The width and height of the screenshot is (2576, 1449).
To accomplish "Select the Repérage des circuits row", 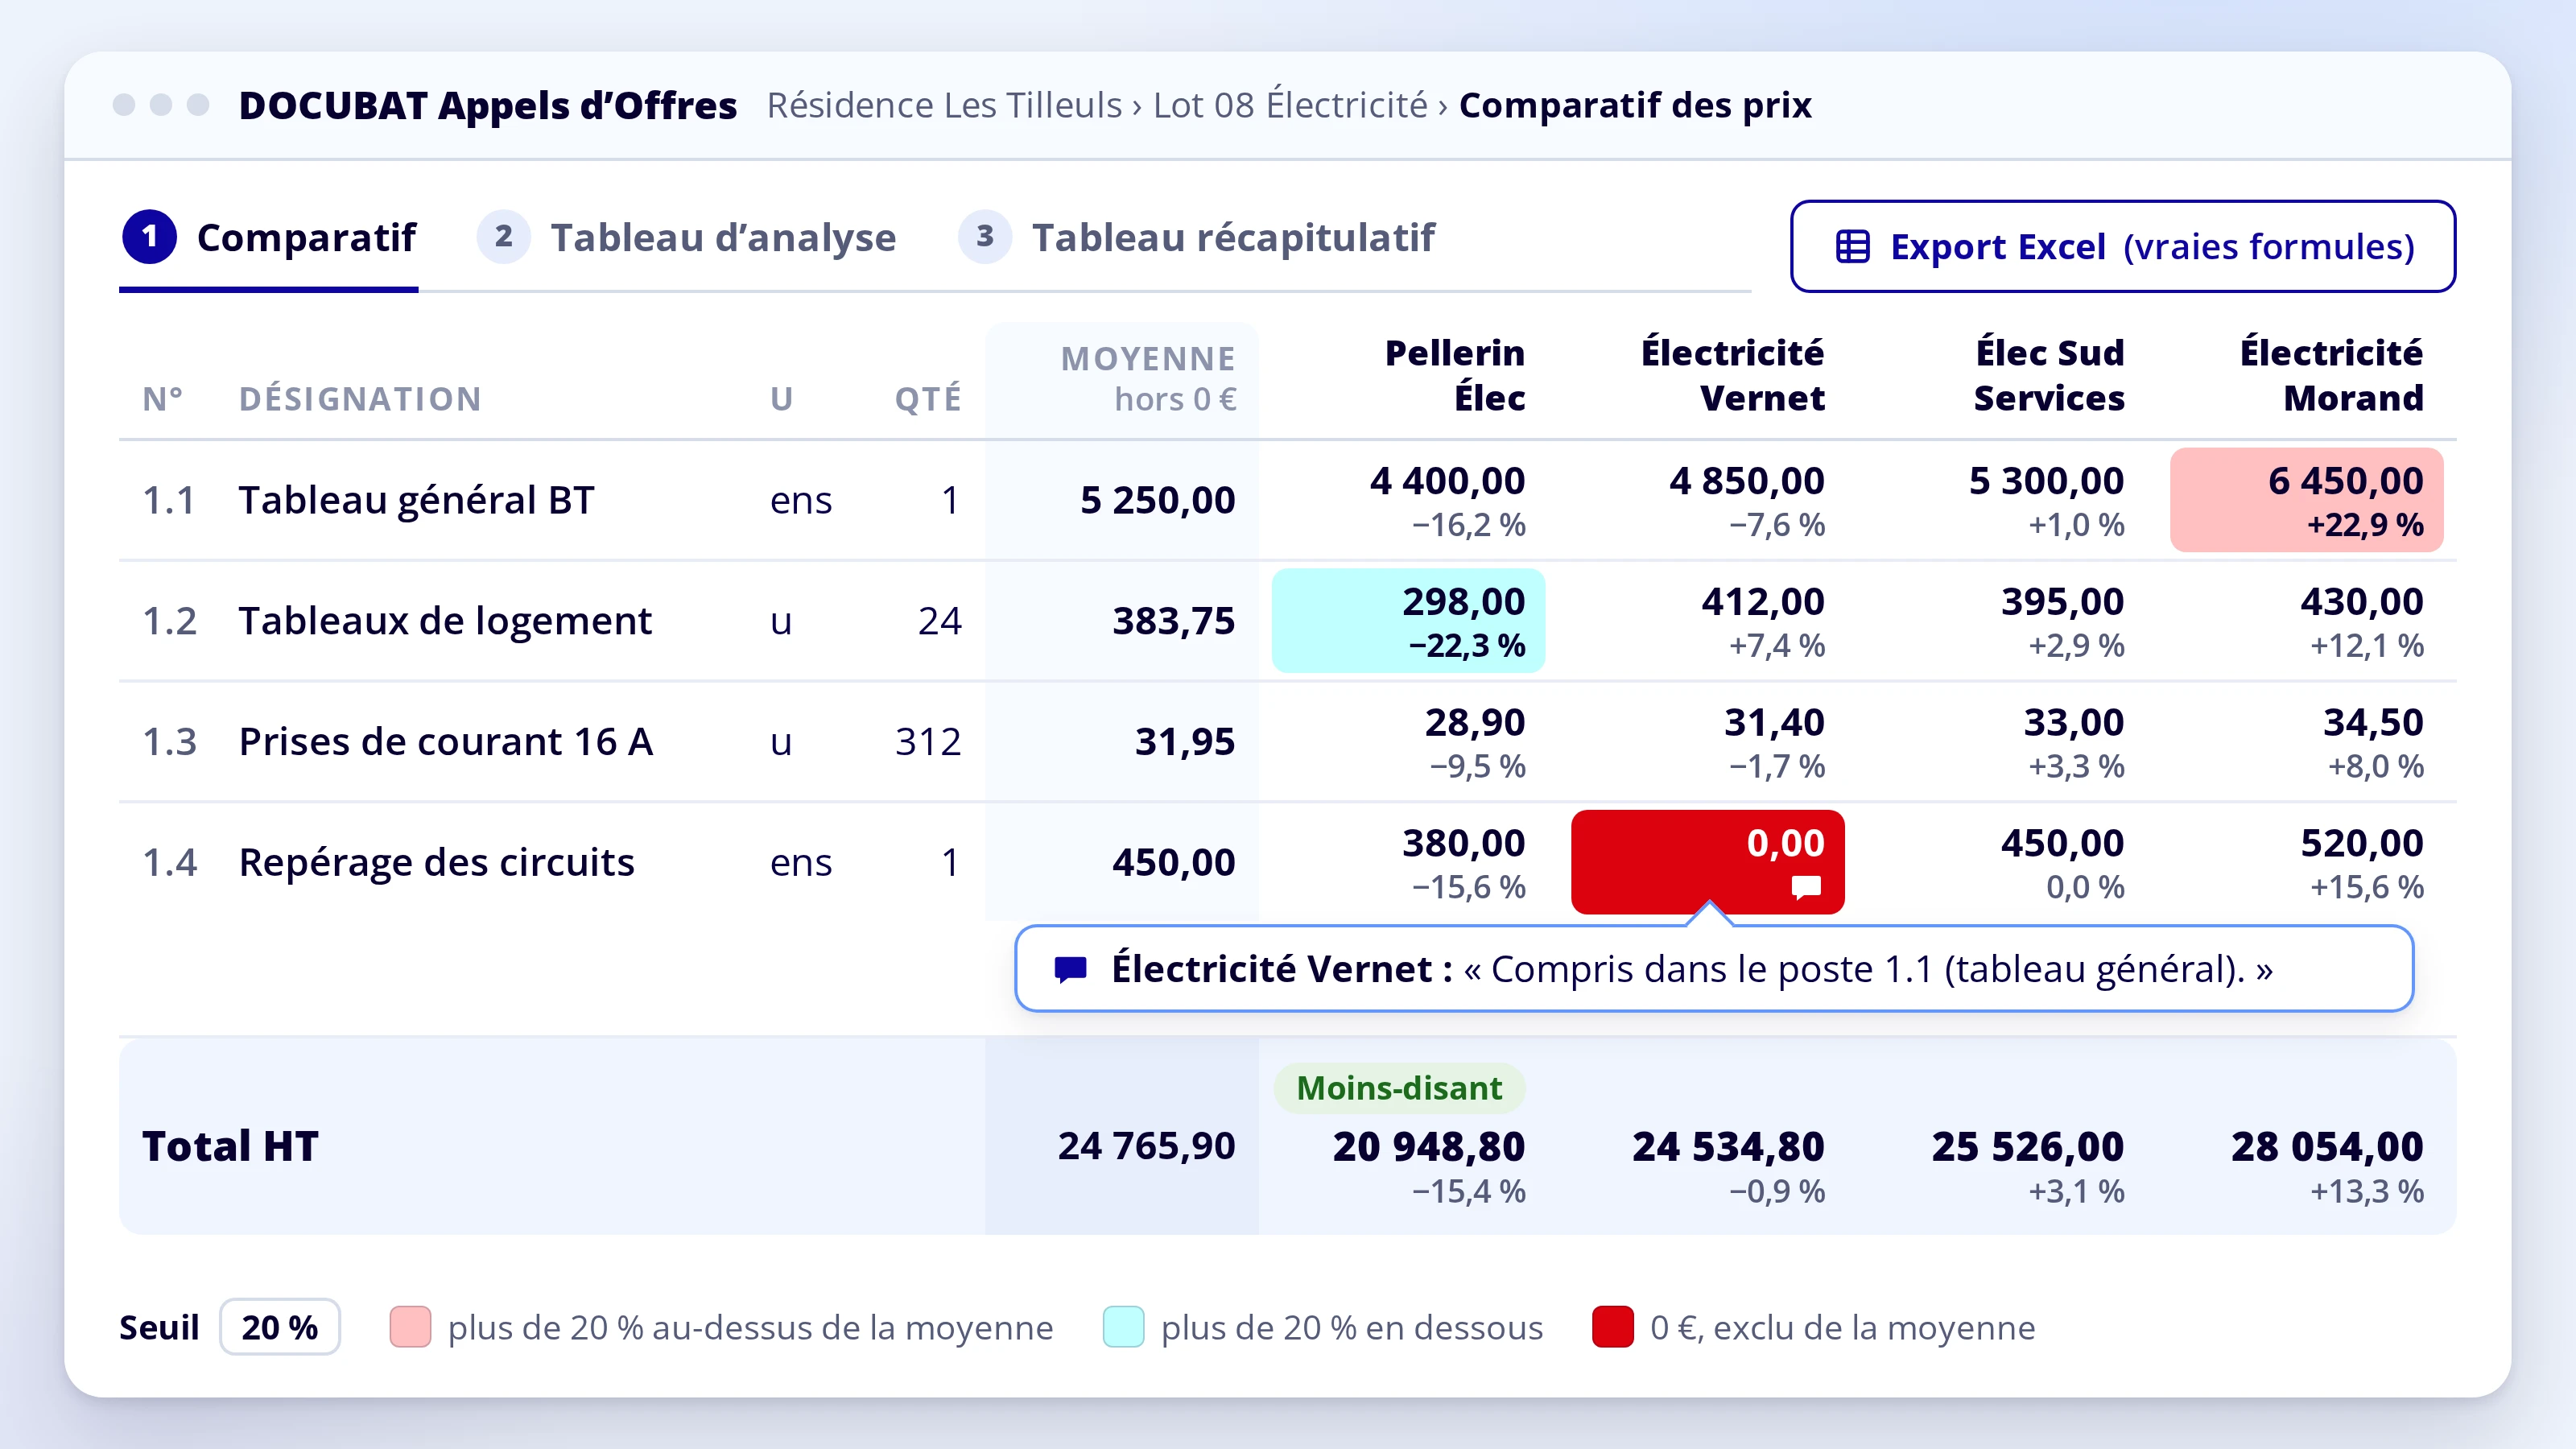I will [1287, 862].
